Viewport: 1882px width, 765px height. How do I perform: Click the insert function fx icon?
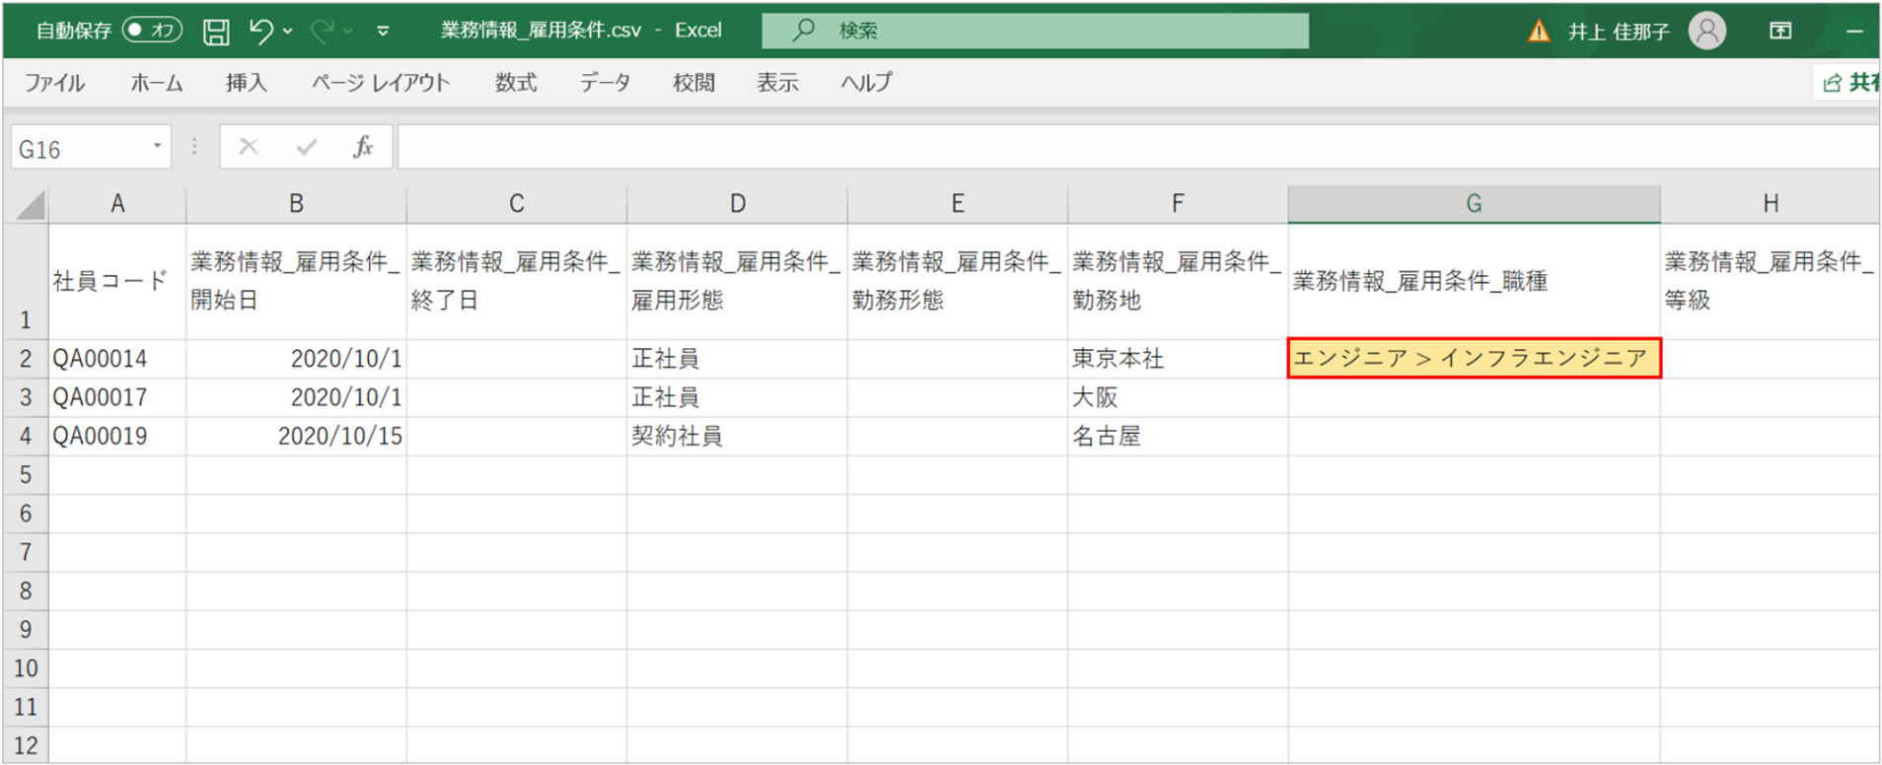coord(363,148)
